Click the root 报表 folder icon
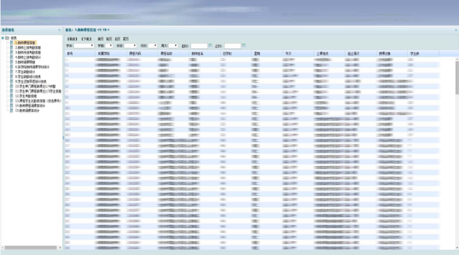 point(7,38)
